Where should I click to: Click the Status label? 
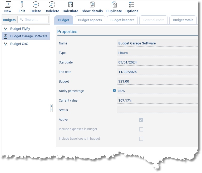pos(63,110)
